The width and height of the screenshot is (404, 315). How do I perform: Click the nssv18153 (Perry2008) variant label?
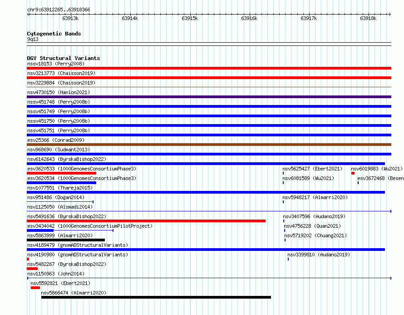56,64
